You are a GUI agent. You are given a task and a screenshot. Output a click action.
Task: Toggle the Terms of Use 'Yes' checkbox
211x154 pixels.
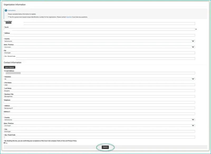(x=4, y=143)
